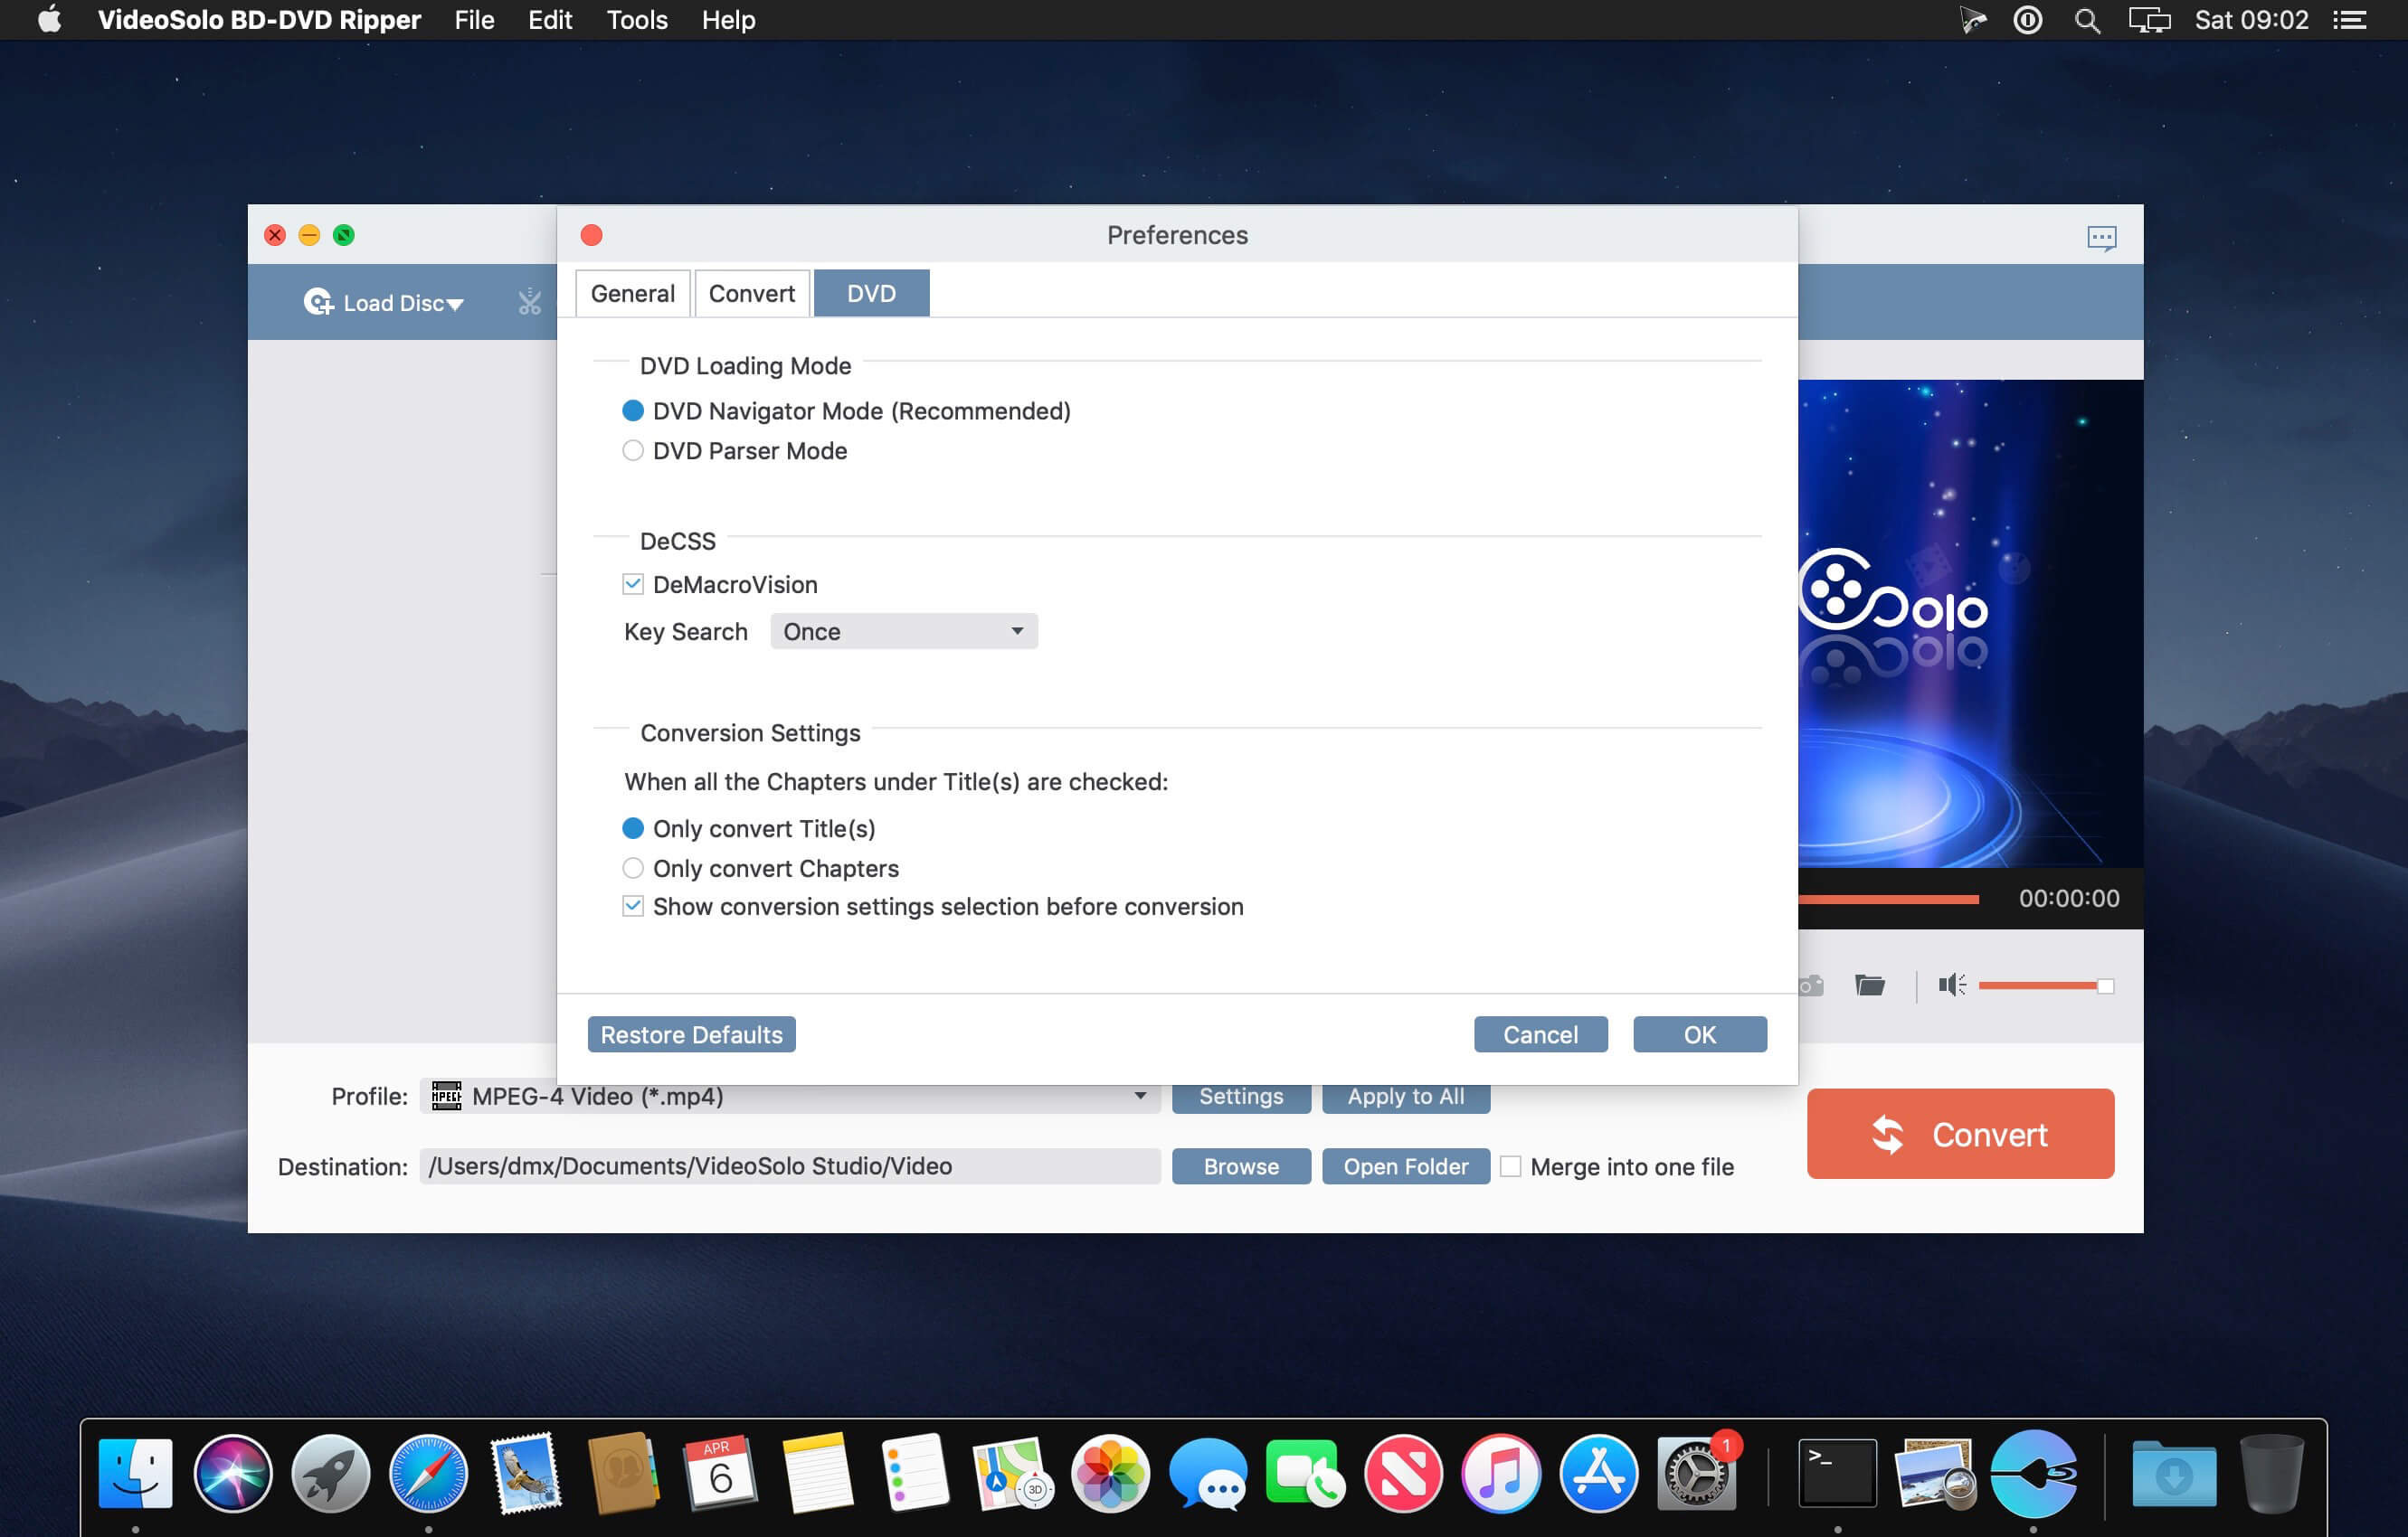Open FaceTime app in Dock
Viewport: 2408px width, 1537px height.
pos(1305,1472)
